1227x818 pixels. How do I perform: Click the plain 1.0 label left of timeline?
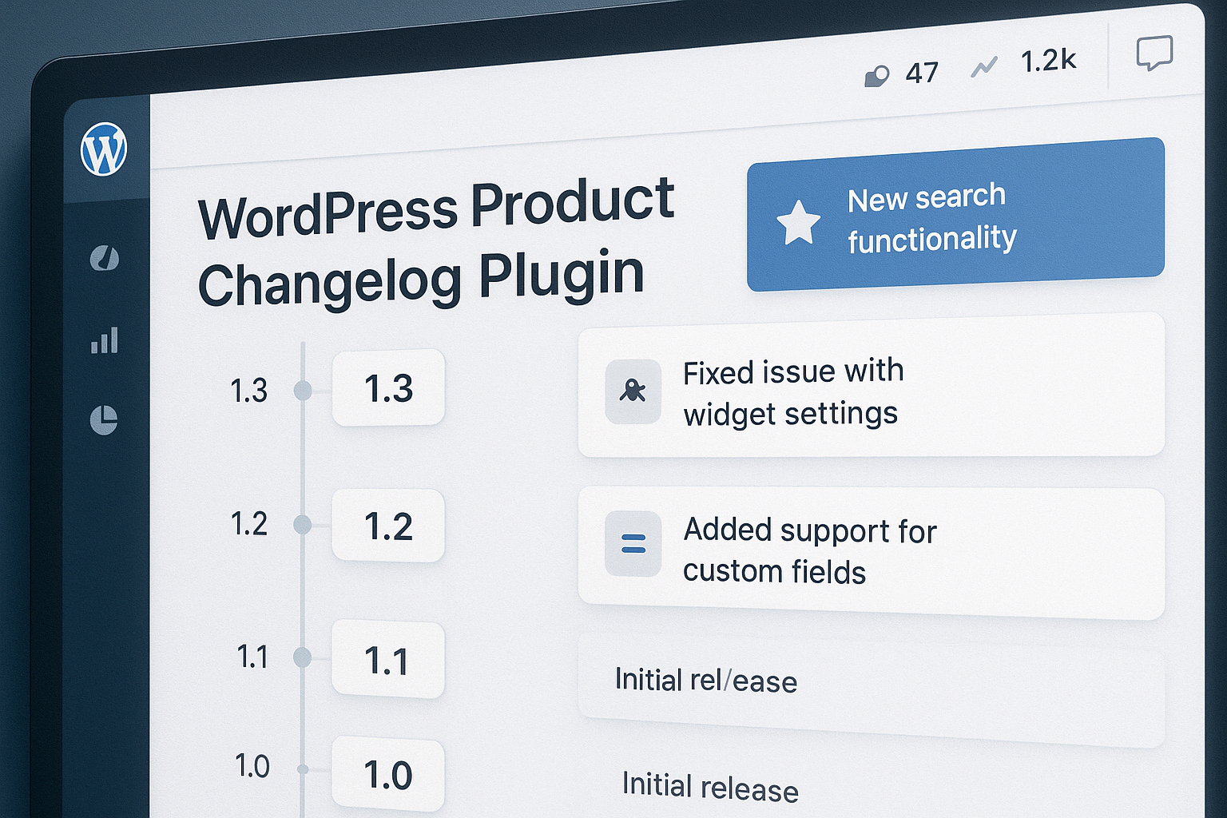click(252, 766)
